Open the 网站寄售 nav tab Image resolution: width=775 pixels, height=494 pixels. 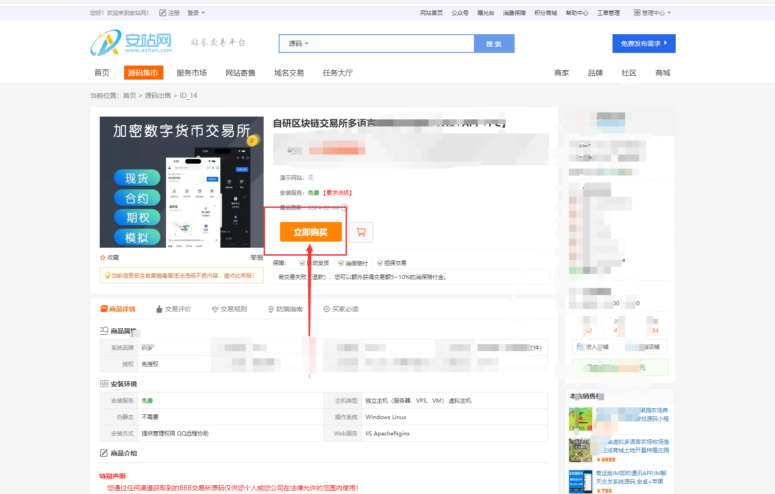pyautogui.click(x=240, y=73)
